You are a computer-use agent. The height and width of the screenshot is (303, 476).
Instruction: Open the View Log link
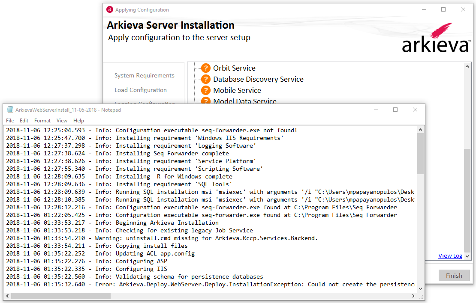[450, 256]
